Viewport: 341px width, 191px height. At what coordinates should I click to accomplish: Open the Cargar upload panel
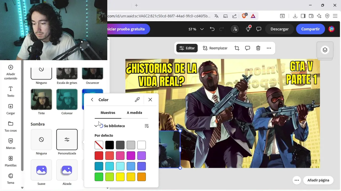11,109
